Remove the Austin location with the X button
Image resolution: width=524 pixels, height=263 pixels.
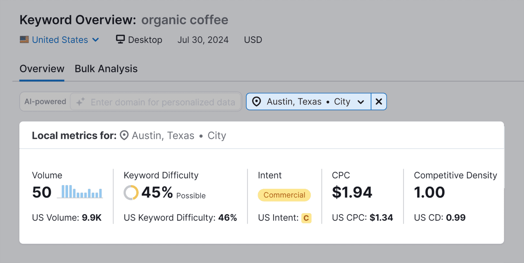(378, 101)
